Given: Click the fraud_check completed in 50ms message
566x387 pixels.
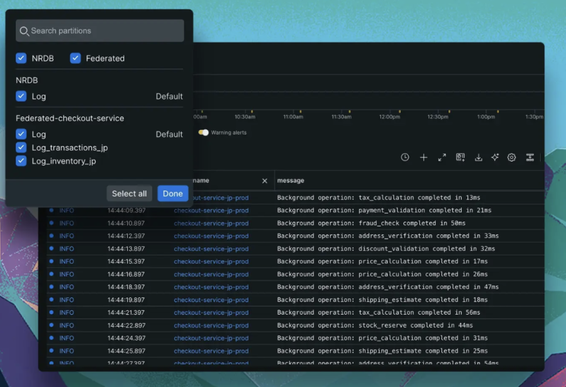Looking at the screenshot, I should coord(371,223).
